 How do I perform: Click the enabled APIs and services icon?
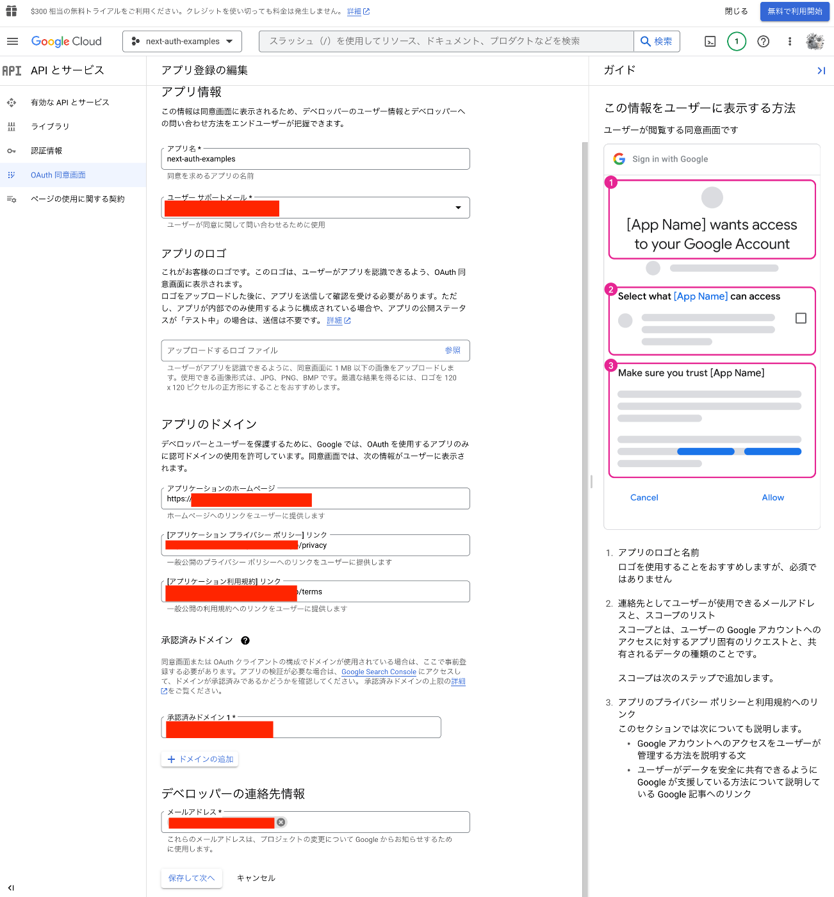click(x=11, y=103)
